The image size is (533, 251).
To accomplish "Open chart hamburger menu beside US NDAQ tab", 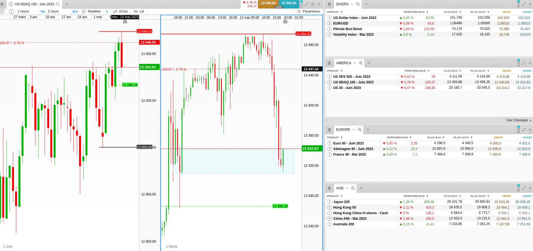I will 2,4.
